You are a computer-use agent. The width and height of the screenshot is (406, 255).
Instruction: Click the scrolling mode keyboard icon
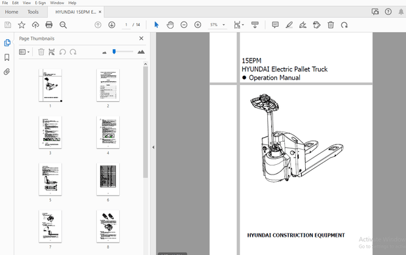[255, 25]
